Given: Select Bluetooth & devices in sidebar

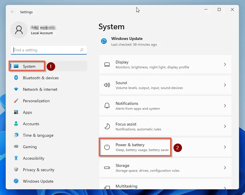Looking at the screenshot, I should coord(41,78).
